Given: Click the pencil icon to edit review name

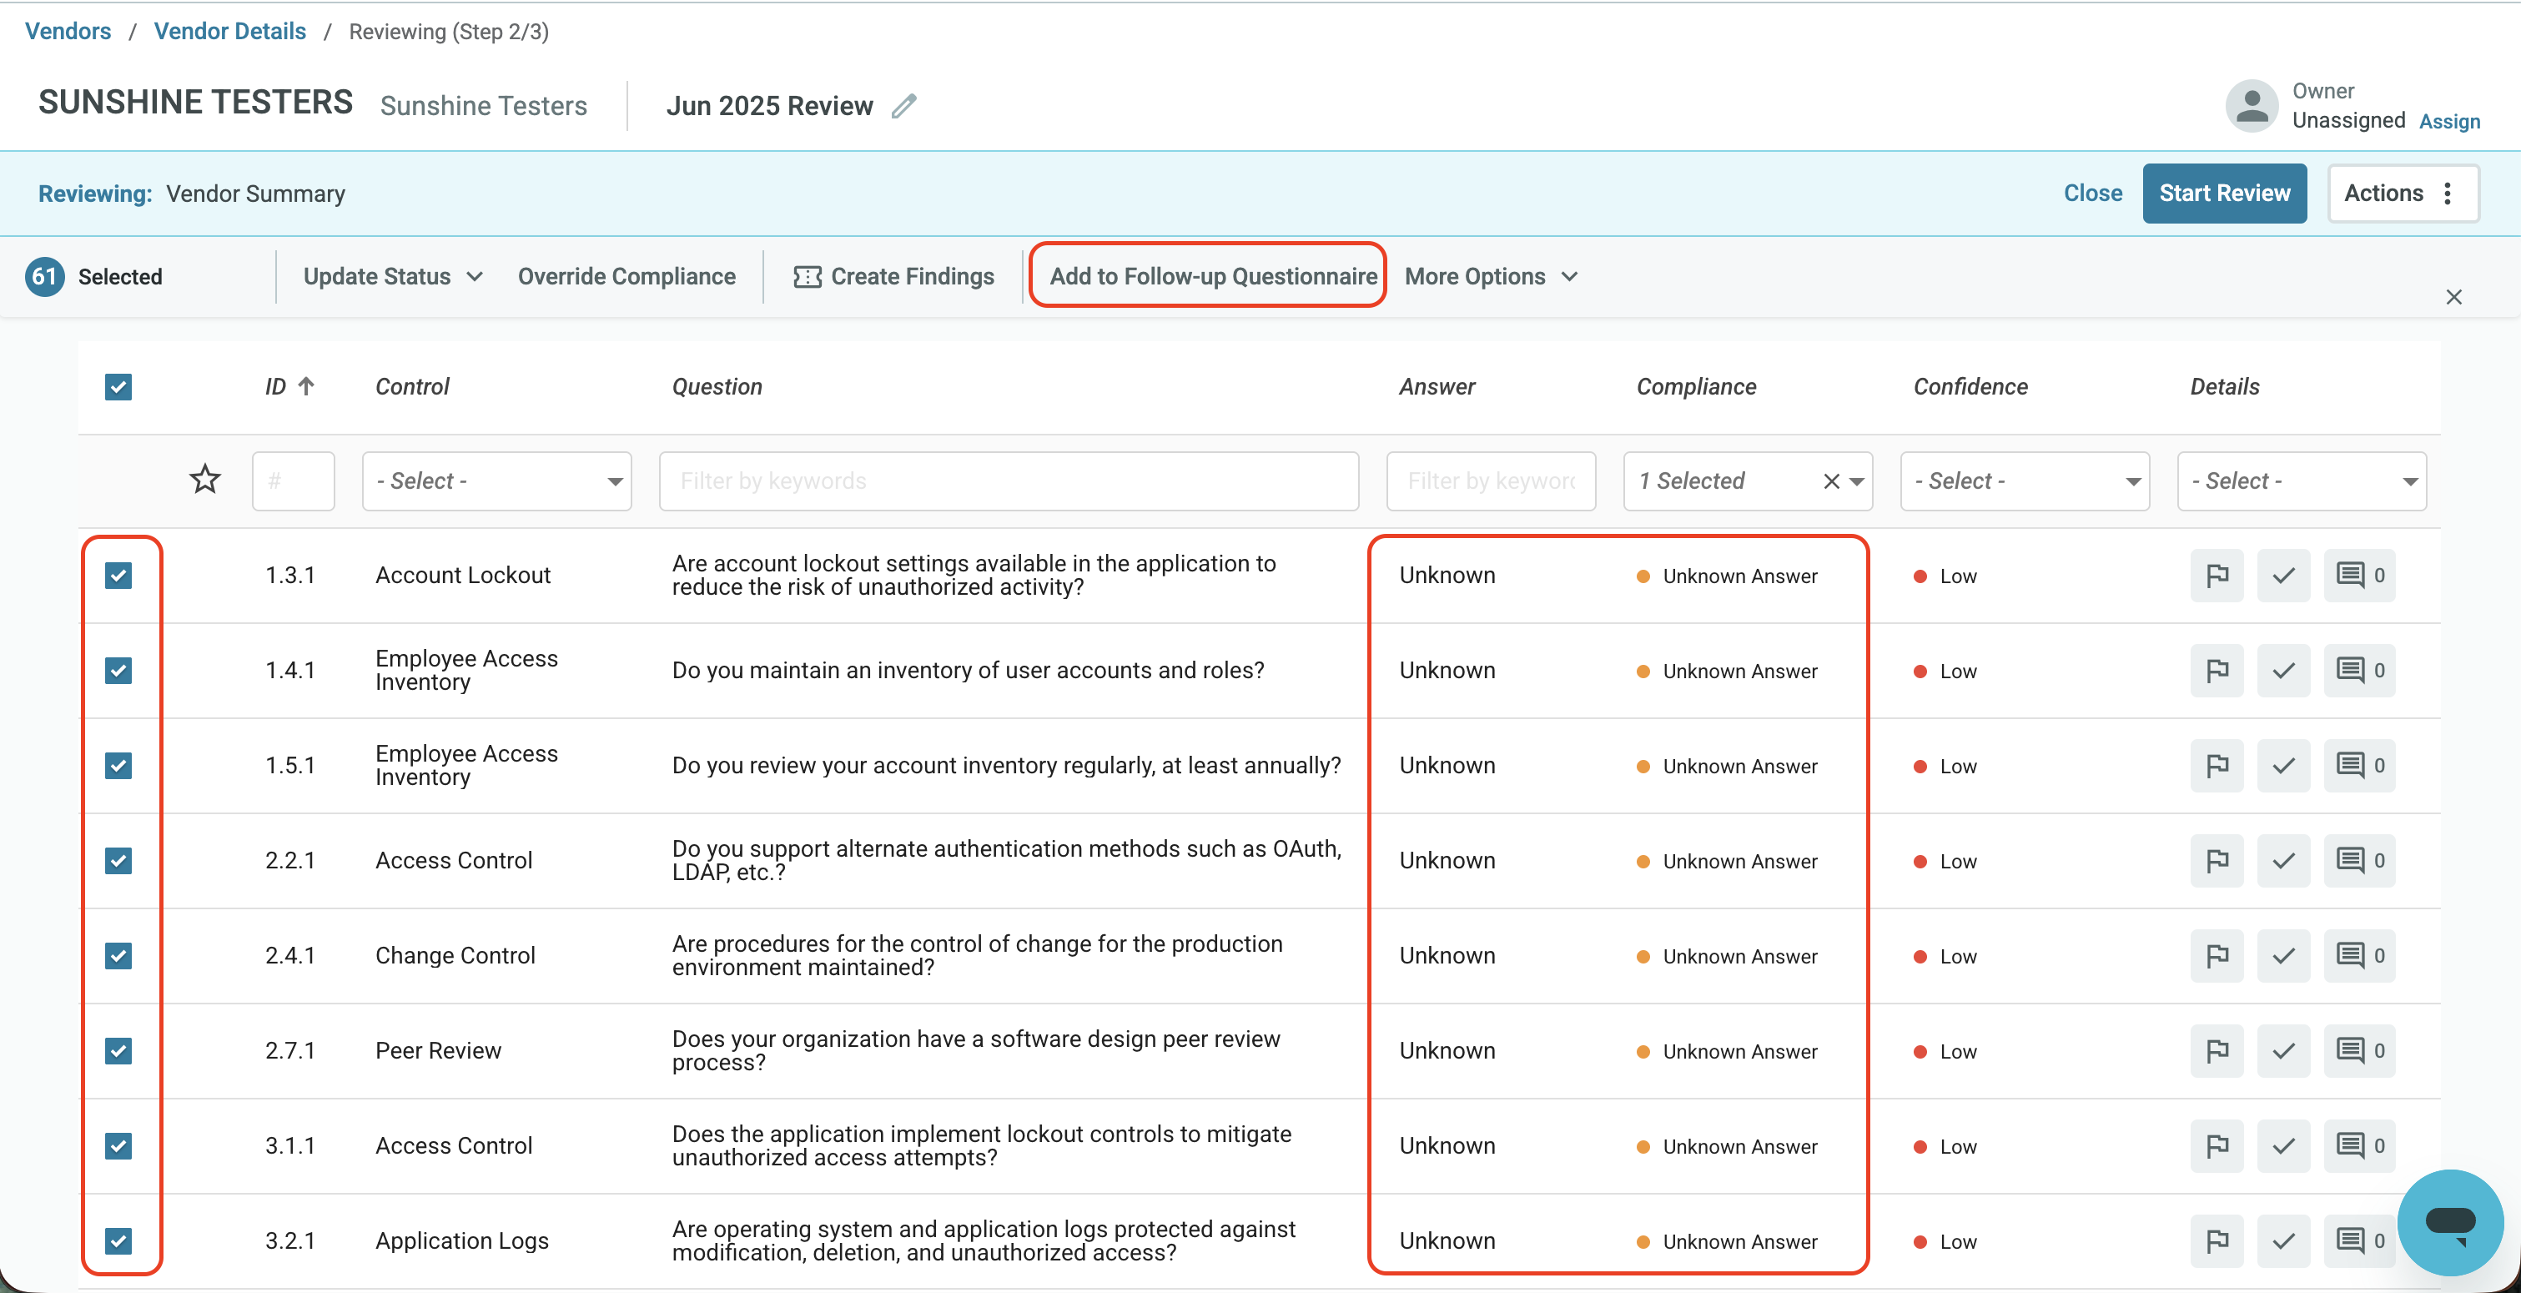Looking at the screenshot, I should pos(904,106).
